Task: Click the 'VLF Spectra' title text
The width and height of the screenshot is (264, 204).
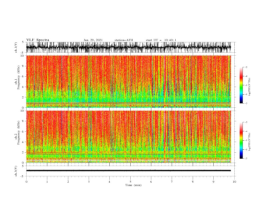Action: pos(38,40)
